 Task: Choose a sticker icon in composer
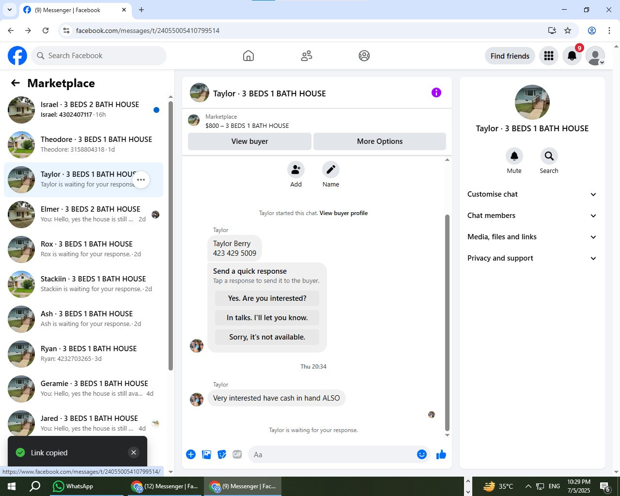click(x=222, y=454)
